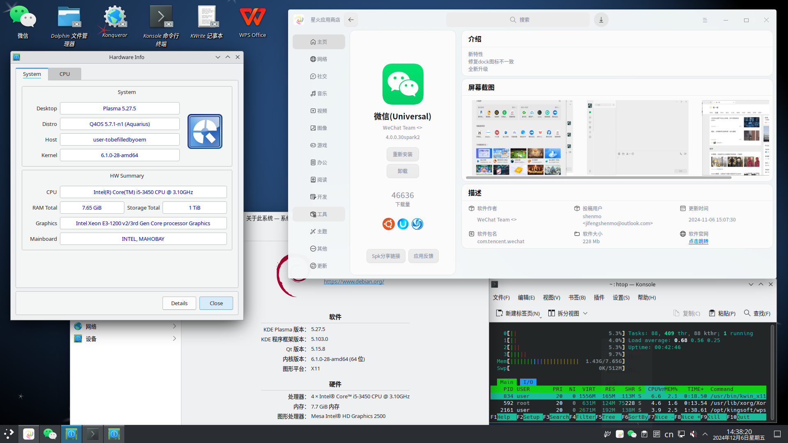Launch Konqueror from the desktop
This screenshot has height=443, width=788.
point(115,22)
